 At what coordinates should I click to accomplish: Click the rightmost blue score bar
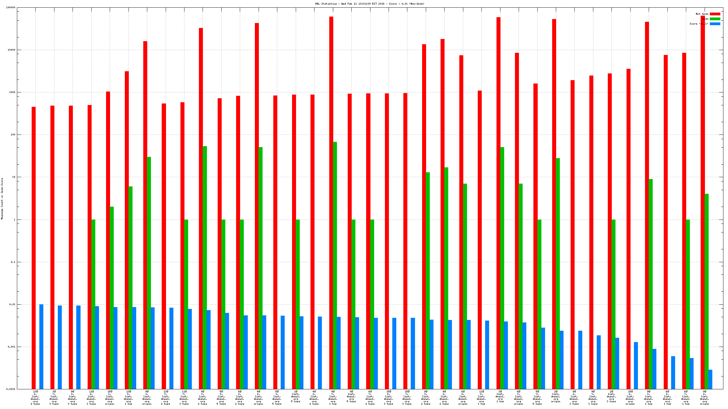pos(710,379)
